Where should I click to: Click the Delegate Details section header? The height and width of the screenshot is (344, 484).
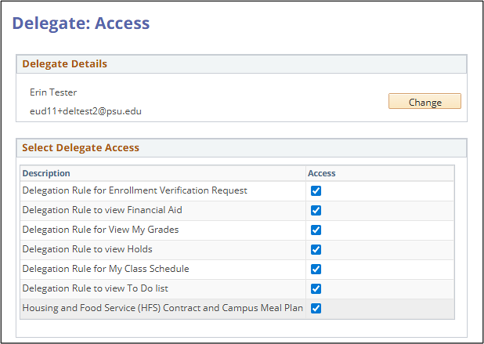[65, 64]
